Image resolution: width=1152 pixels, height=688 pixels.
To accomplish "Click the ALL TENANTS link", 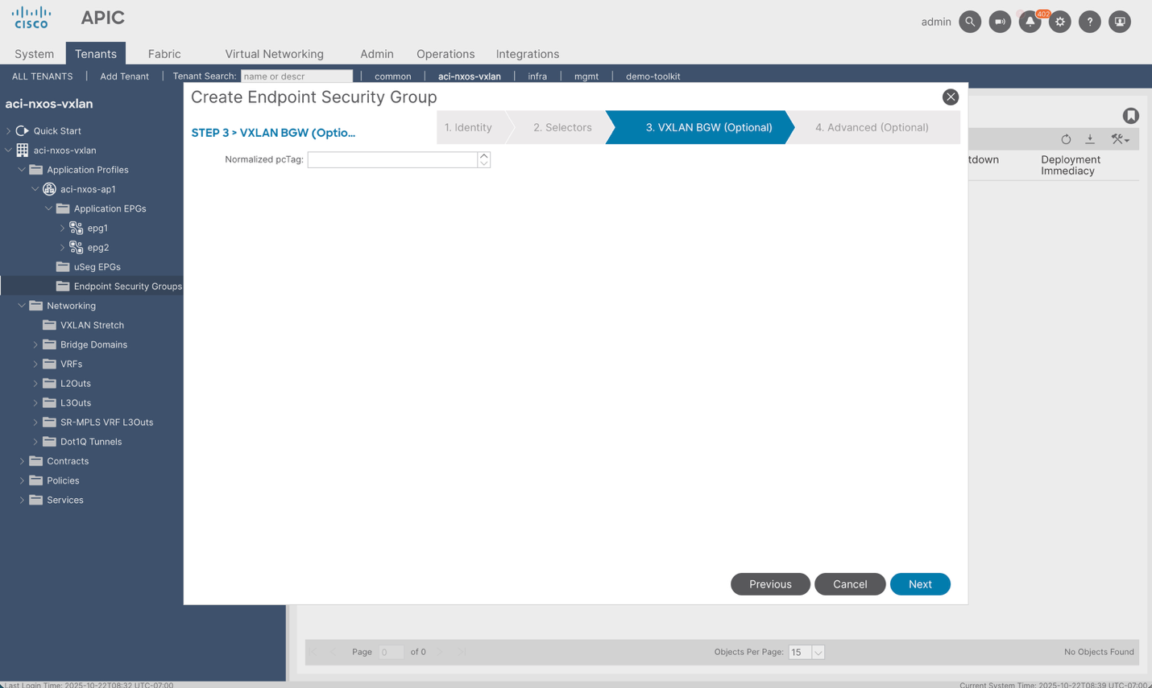I will click(42, 76).
